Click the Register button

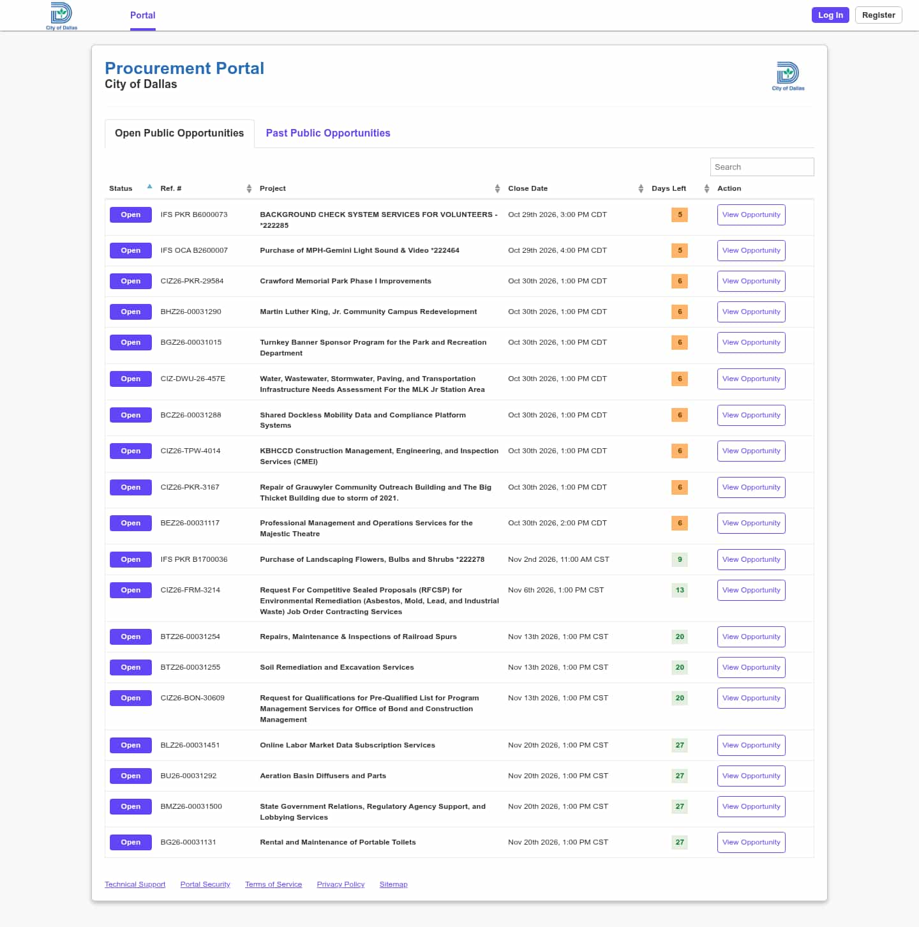[x=878, y=15]
